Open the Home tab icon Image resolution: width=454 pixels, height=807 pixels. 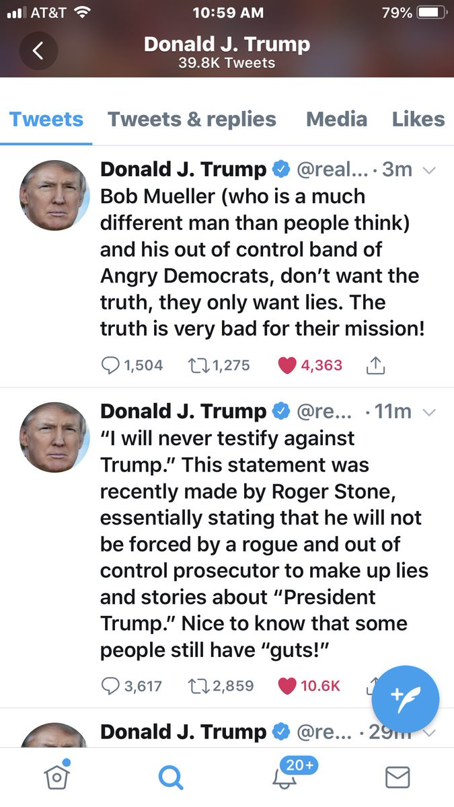pyautogui.click(x=58, y=777)
